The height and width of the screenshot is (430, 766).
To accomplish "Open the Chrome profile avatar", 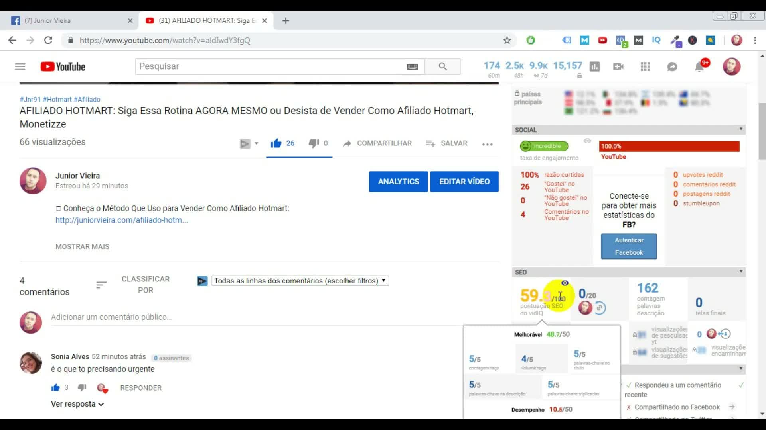I will click(736, 40).
